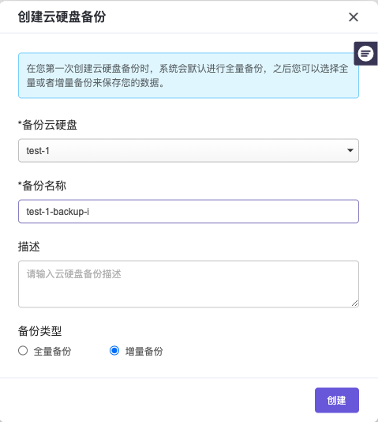The image size is (378, 422).
Task: Open the floating chat feedback icon
Action: [x=365, y=54]
